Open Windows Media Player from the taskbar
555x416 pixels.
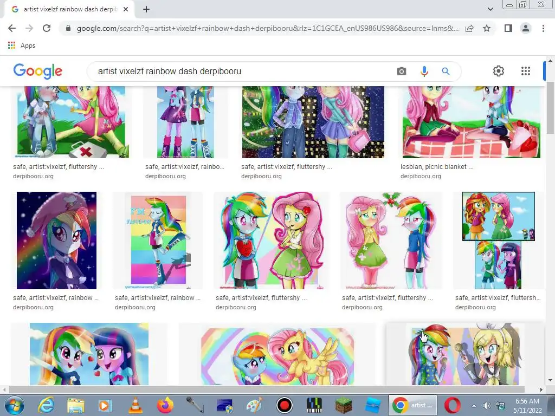click(105, 405)
